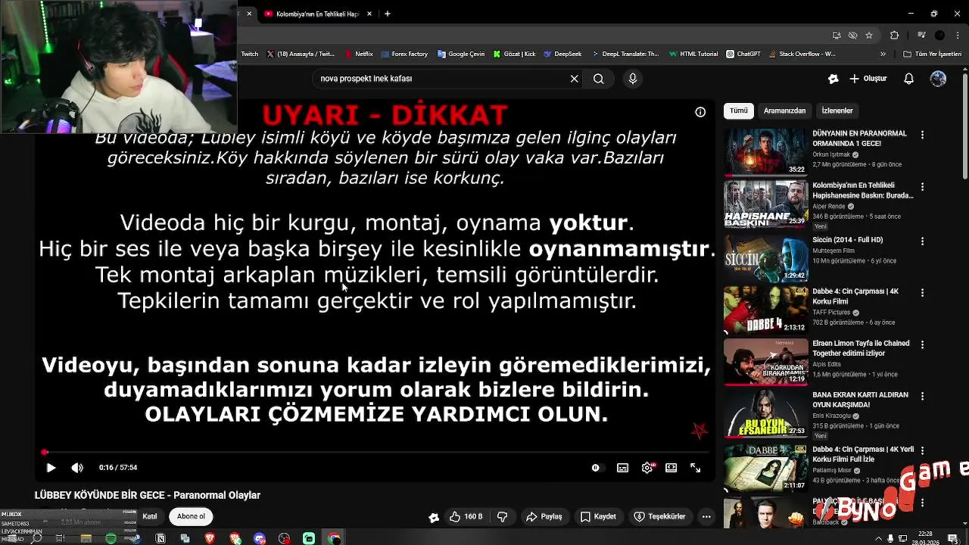Open the Stack Overflow bookmark
Viewport: 969px width, 545px height.
point(802,54)
